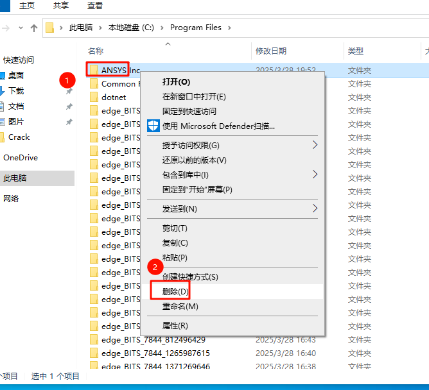The image size is (429, 390).
Task: Expand 包含到库中(I) submenu arrow
Action: (315, 174)
